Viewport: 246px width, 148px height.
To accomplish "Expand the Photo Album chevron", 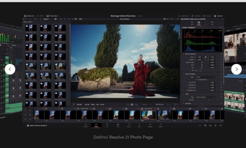I will click(x=60, y=16).
